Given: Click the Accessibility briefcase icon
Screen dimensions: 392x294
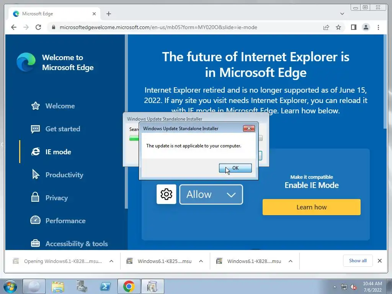Looking at the screenshot, I should pos(35,243).
